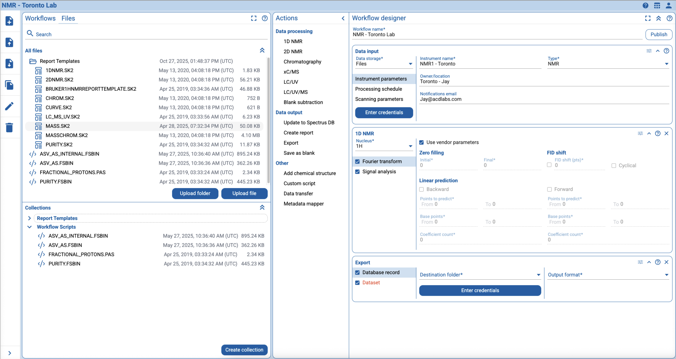The height and width of the screenshot is (359, 676).
Task: Click the delete trash icon in the sidebar
Action: point(10,127)
